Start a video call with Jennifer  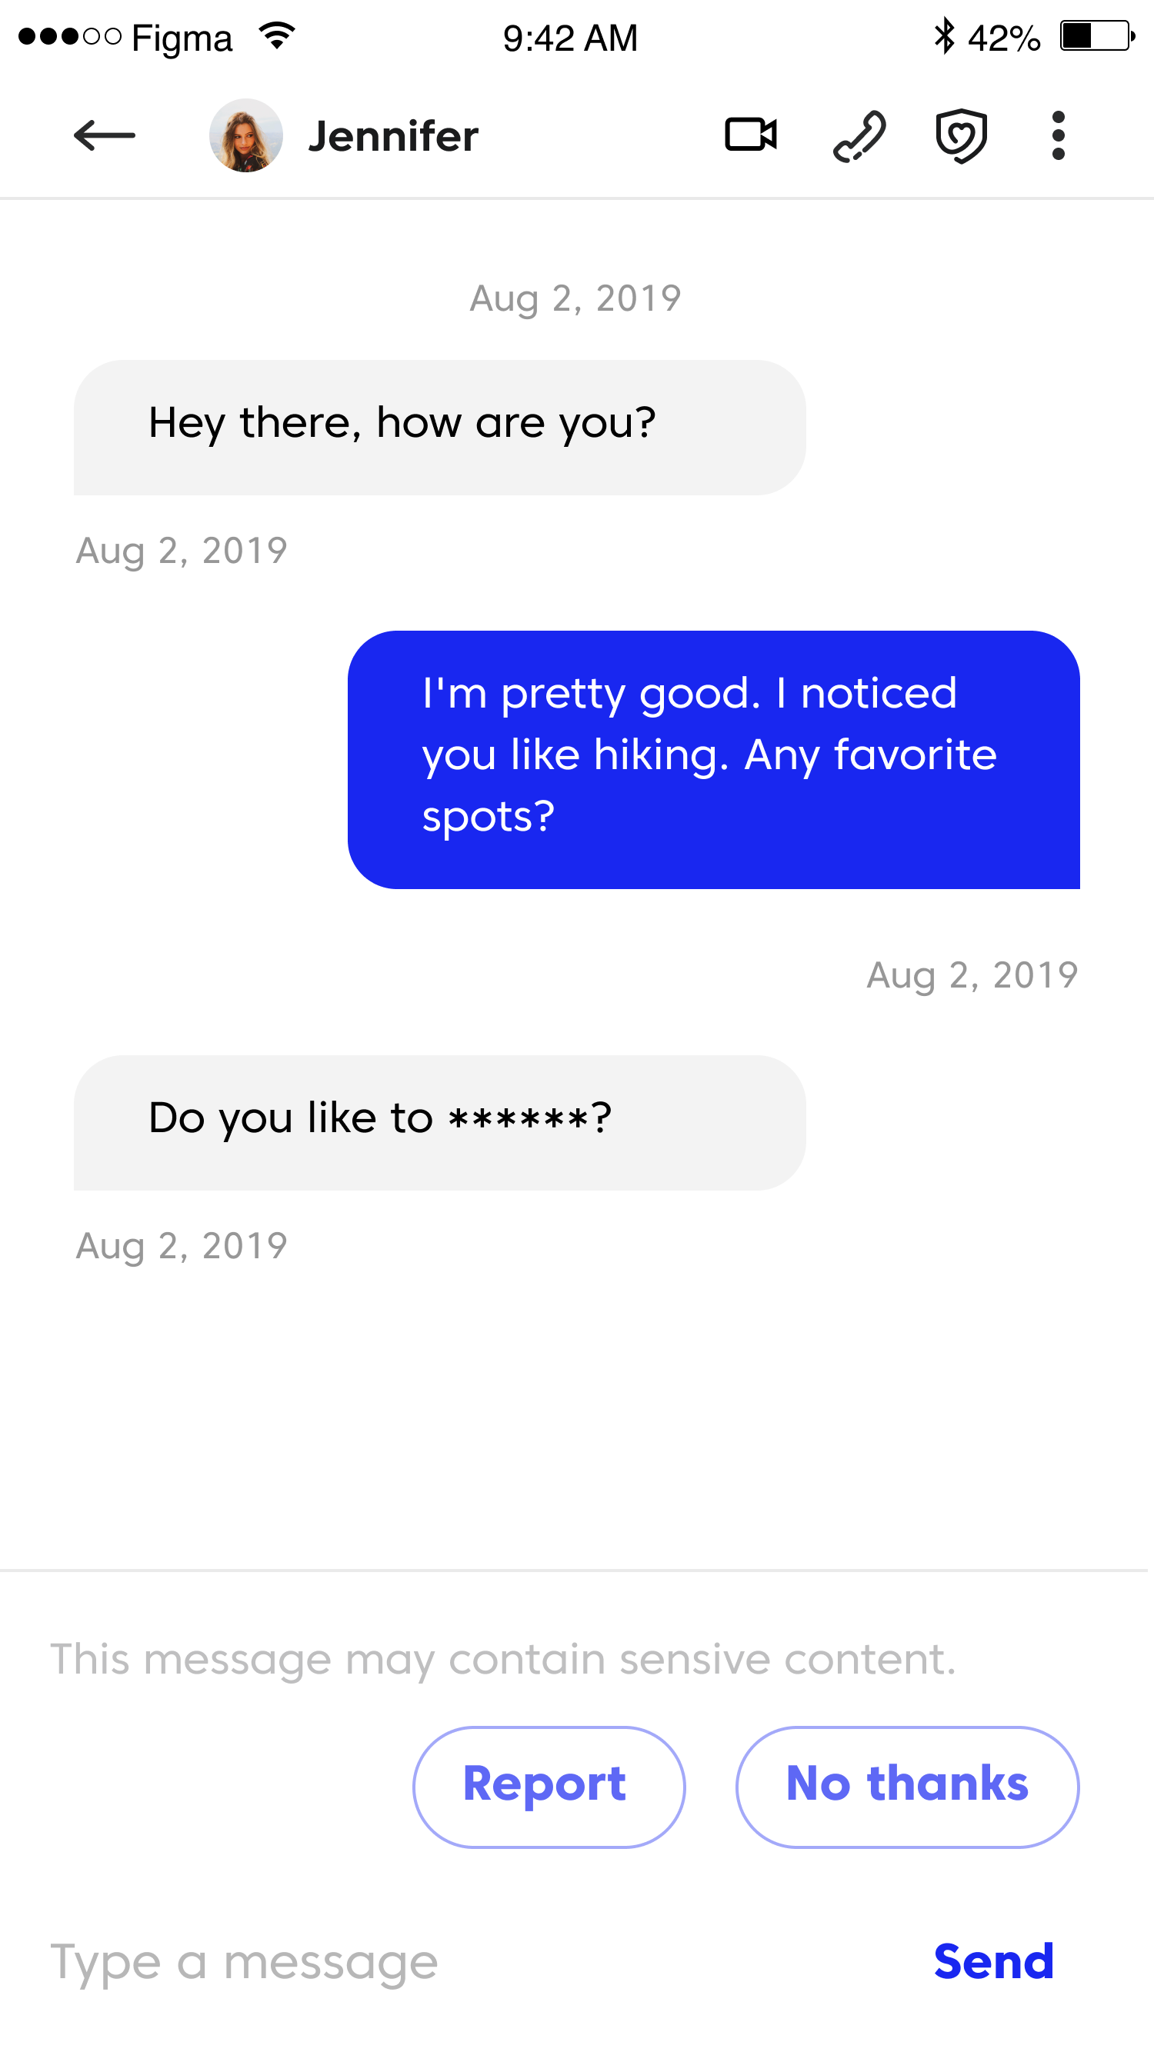(x=751, y=135)
